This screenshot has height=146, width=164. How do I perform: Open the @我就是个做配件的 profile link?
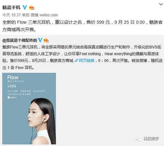coord(20,40)
